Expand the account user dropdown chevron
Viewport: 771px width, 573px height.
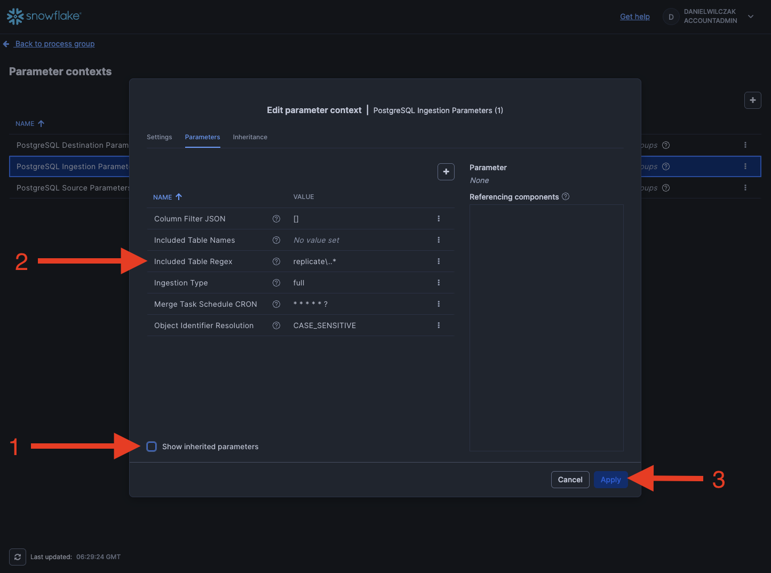[751, 17]
